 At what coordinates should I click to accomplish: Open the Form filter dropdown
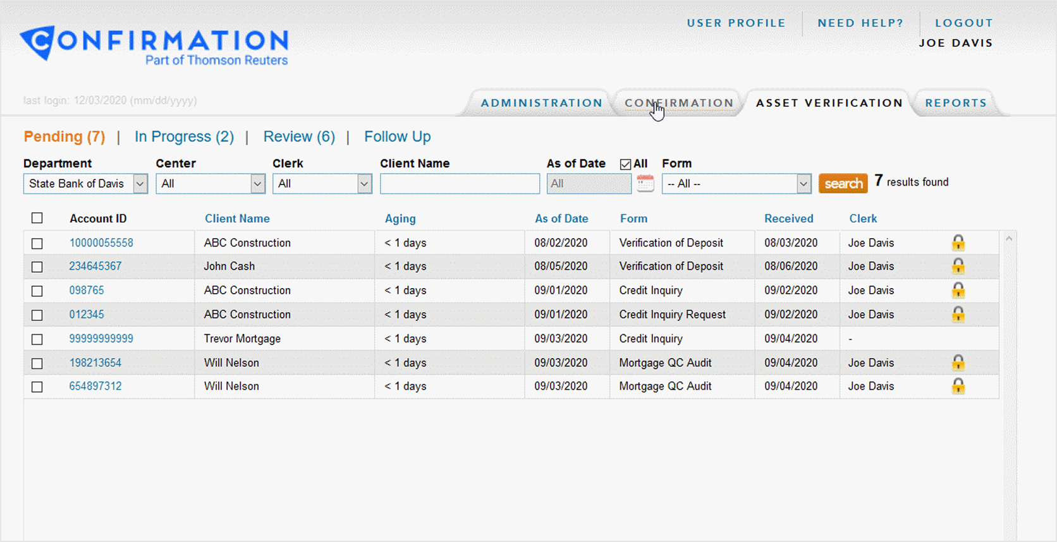coord(736,184)
